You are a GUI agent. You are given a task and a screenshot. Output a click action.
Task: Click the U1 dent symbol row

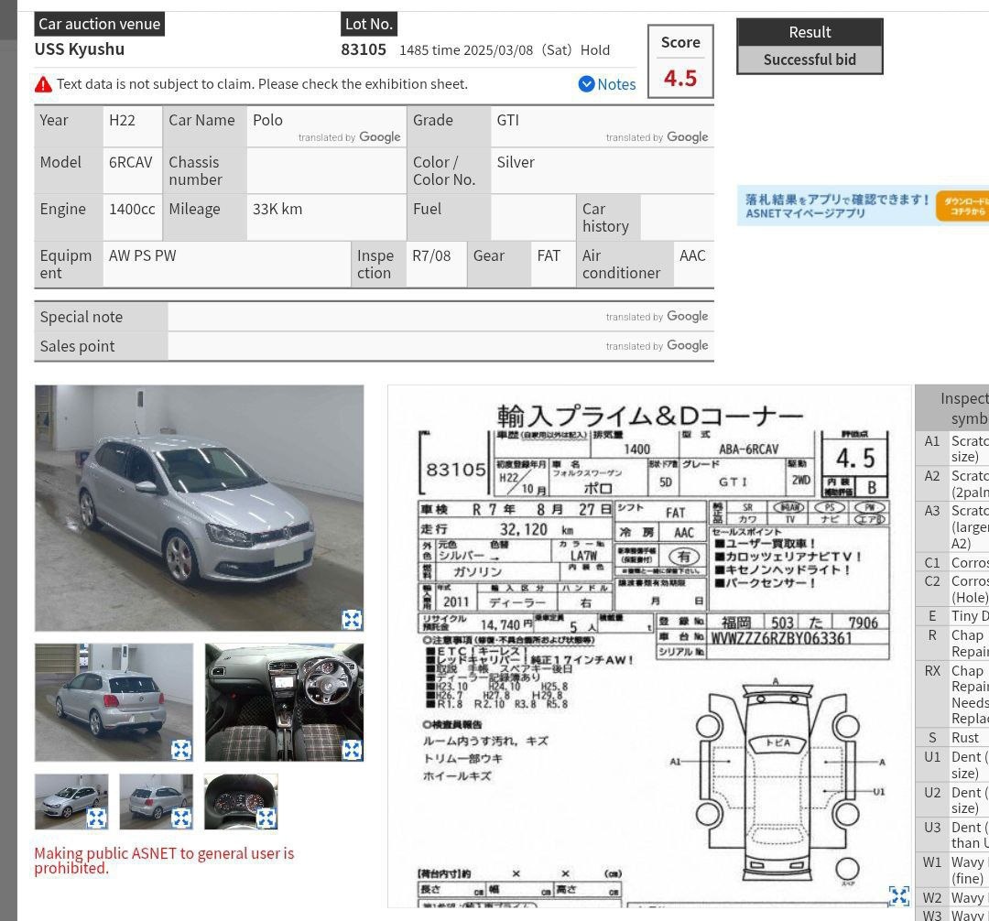point(952,764)
